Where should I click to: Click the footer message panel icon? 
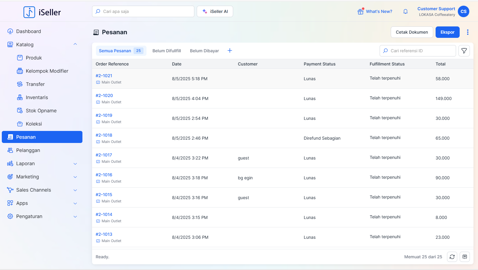coord(465,257)
